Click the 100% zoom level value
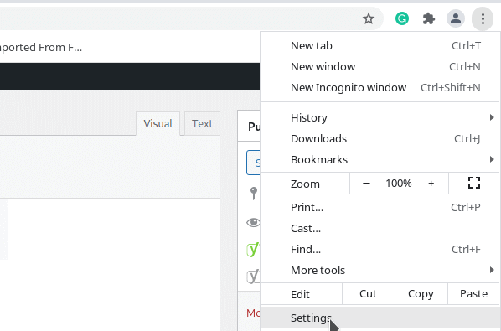 (399, 183)
